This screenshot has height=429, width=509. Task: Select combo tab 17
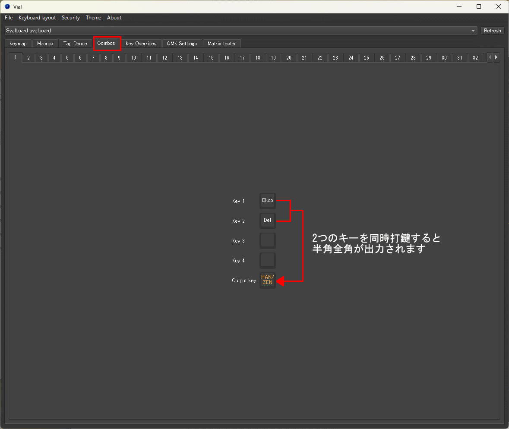click(x=243, y=58)
